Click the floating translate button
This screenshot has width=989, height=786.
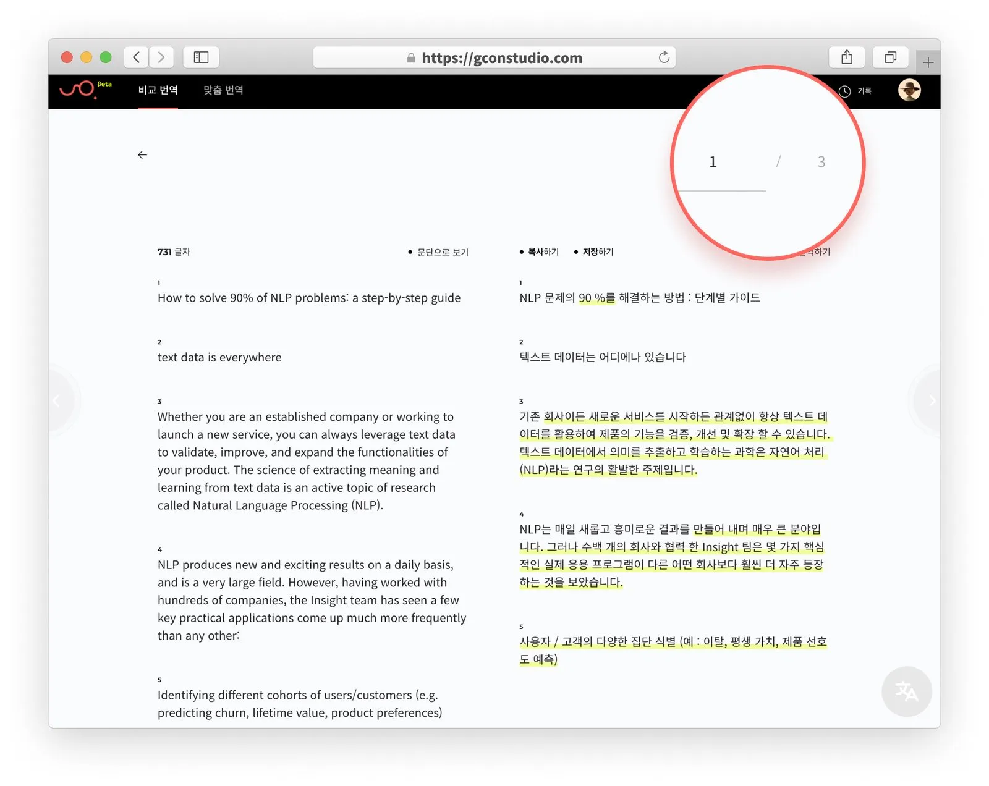click(907, 691)
